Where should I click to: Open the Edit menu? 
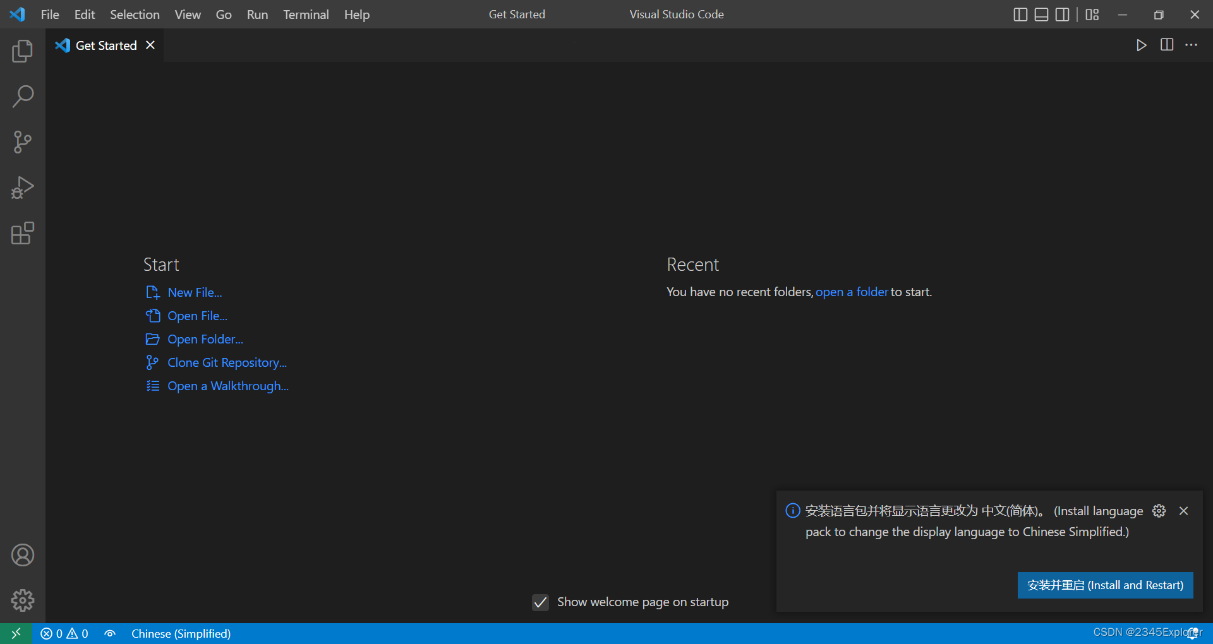point(85,15)
